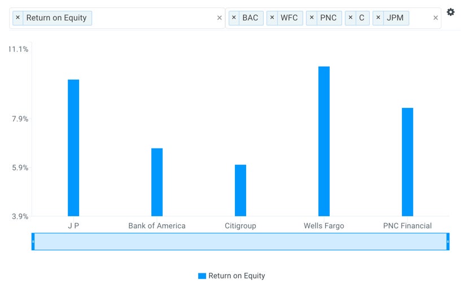Click the 11.1% y-axis value

pos(19,49)
